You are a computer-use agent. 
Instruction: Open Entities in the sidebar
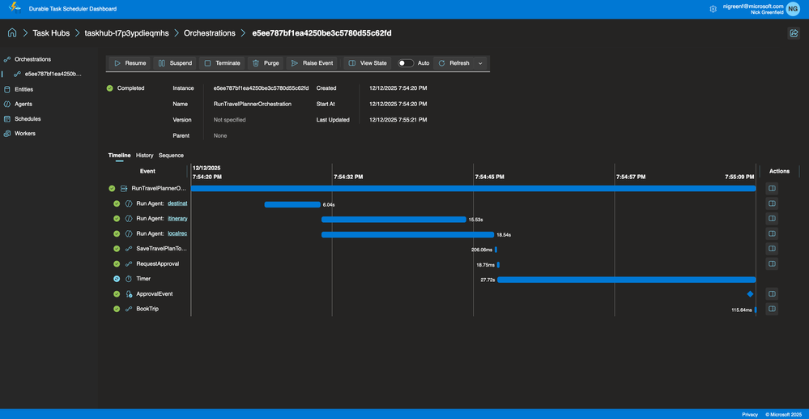click(x=24, y=89)
